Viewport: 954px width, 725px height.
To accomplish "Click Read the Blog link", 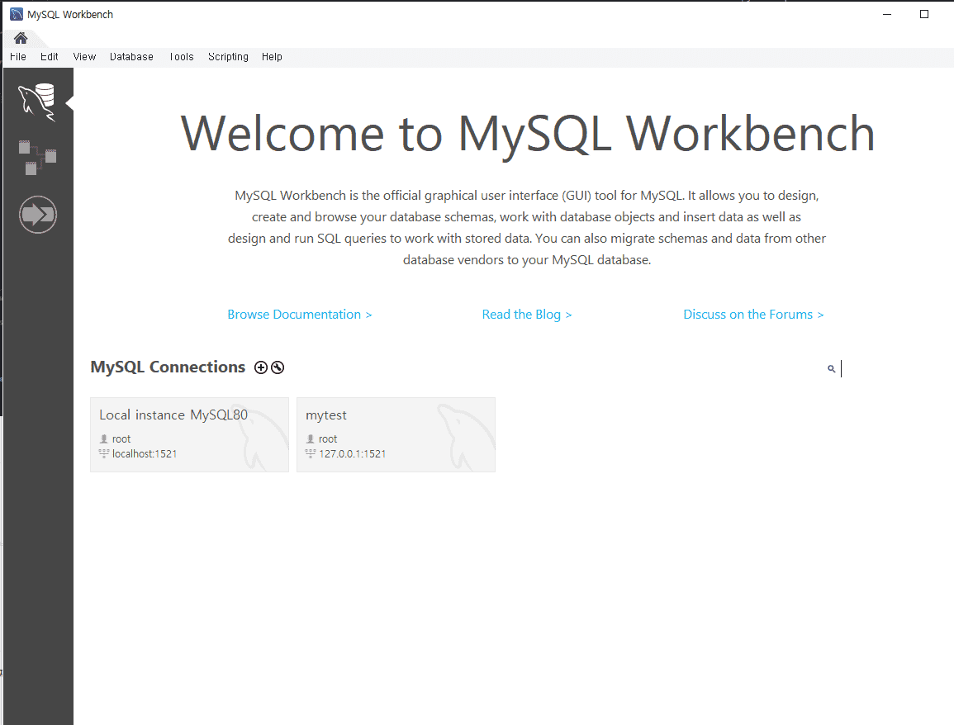I will [527, 315].
